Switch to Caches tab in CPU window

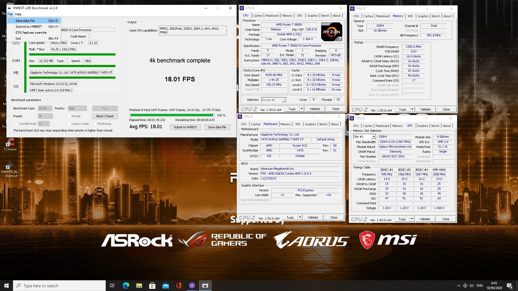point(257,16)
